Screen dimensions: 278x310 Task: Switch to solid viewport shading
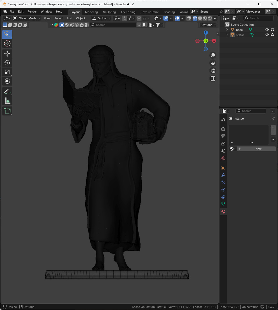pyautogui.click(x=200, y=18)
